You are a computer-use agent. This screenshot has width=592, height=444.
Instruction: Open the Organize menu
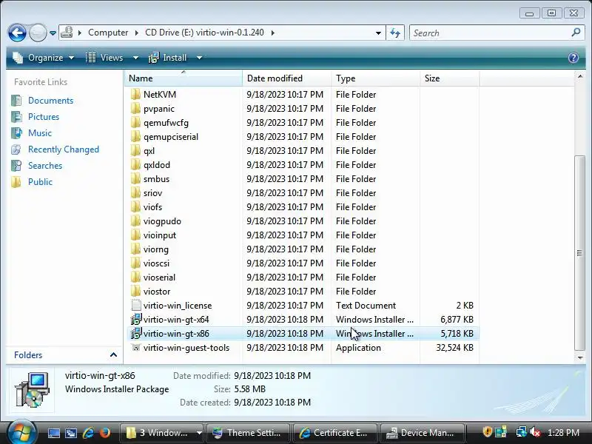(x=43, y=58)
